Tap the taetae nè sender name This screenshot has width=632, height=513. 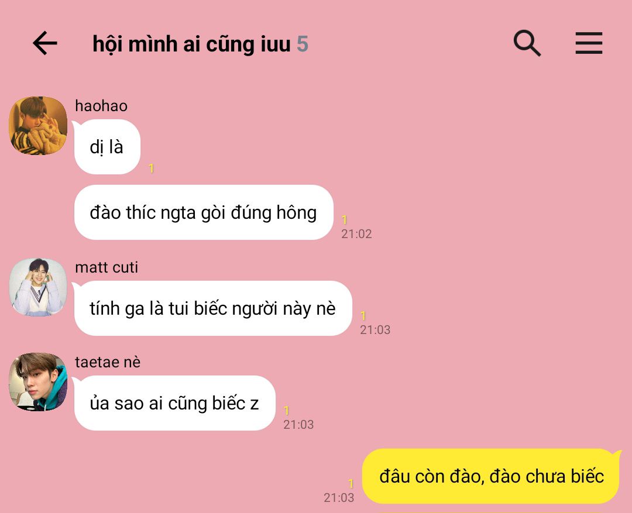(x=108, y=362)
